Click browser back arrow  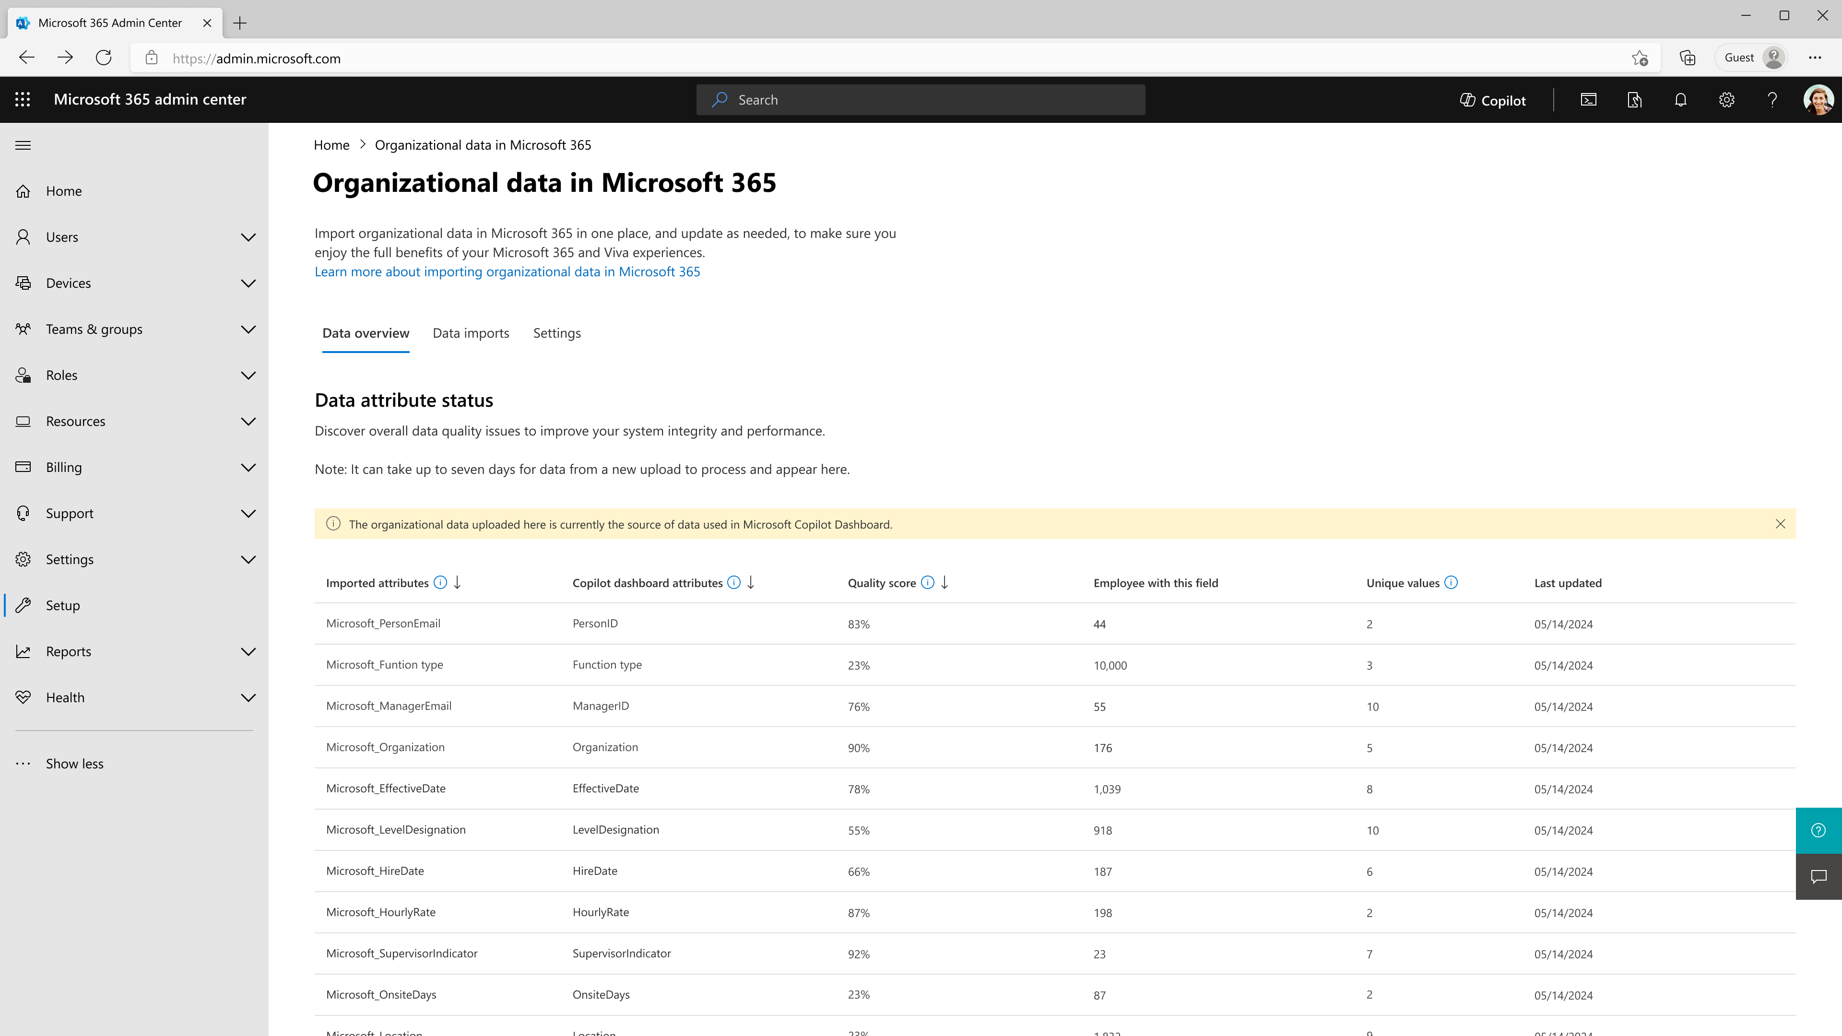click(x=26, y=58)
